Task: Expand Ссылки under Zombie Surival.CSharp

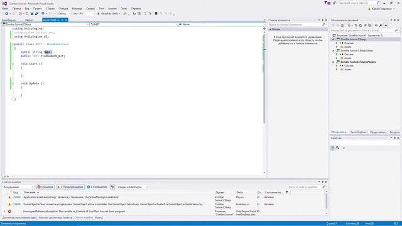Action: tap(337, 43)
